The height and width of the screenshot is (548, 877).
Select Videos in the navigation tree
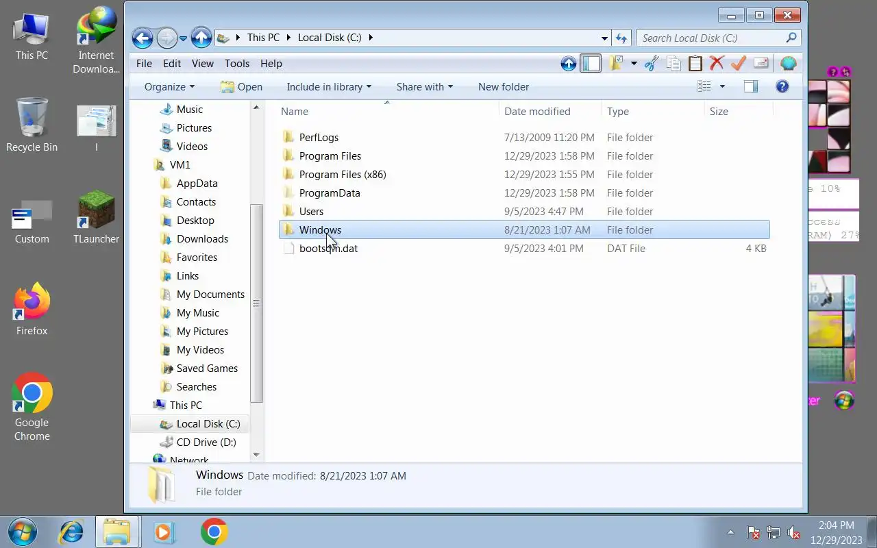tap(192, 146)
